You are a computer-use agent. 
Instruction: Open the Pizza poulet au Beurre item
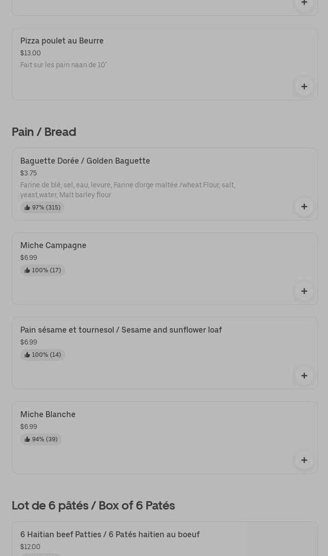pos(62,41)
